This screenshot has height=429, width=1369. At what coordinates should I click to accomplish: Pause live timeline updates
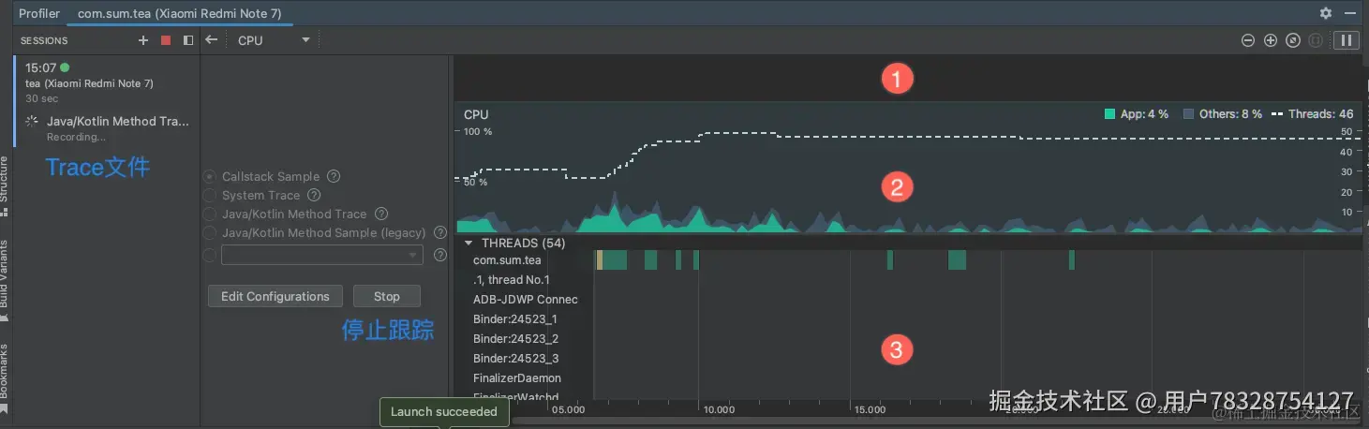(x=1347, y=40)
